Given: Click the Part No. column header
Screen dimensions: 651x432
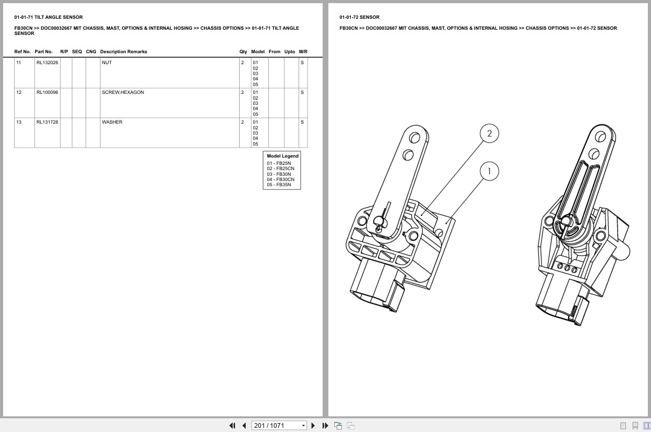Looking at the screenshot, I should point(44,52).
